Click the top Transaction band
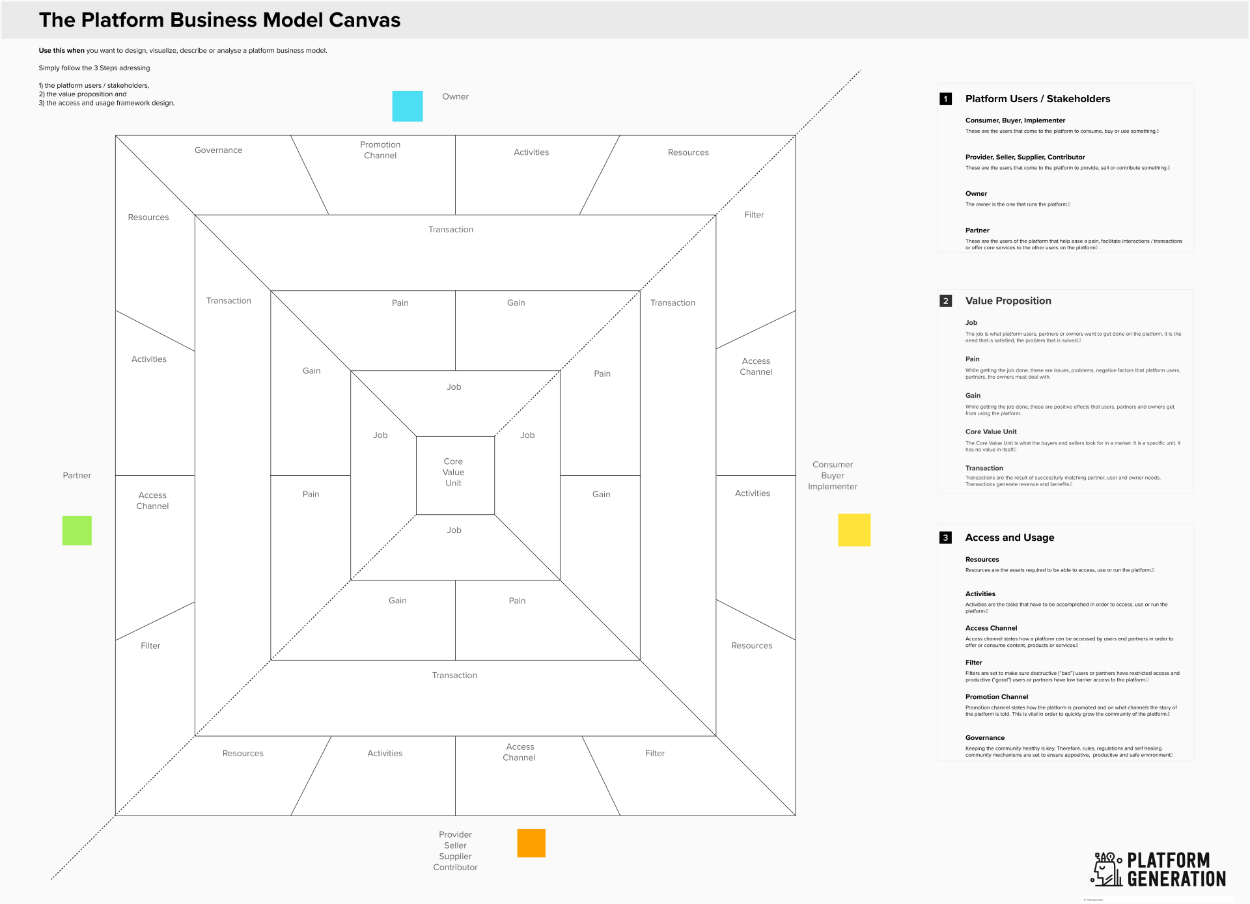The height and width of the screenshot is (904, 1250). [x=451, y=229]
